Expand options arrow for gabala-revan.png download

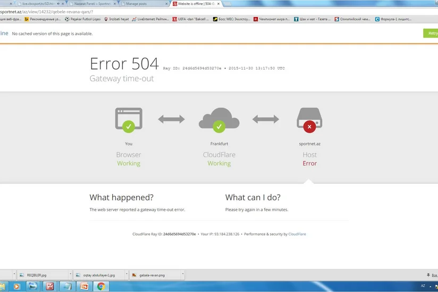pos(183,274)
